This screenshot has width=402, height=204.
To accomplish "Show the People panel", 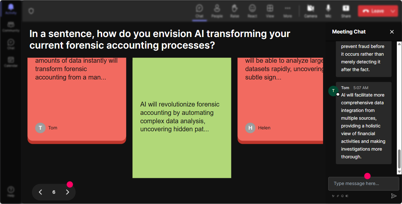I will coord(217,11).
